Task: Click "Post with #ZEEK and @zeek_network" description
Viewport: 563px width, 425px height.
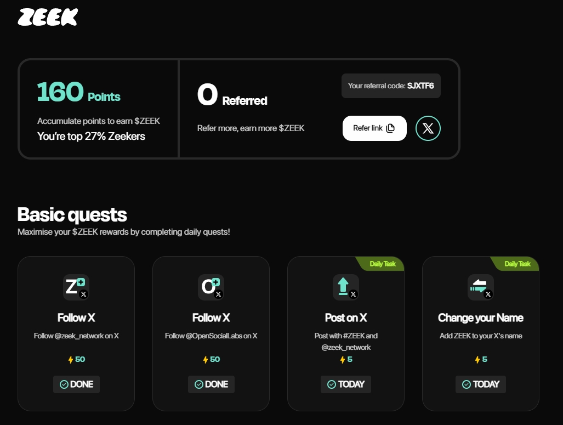Action: click(346, 342)
